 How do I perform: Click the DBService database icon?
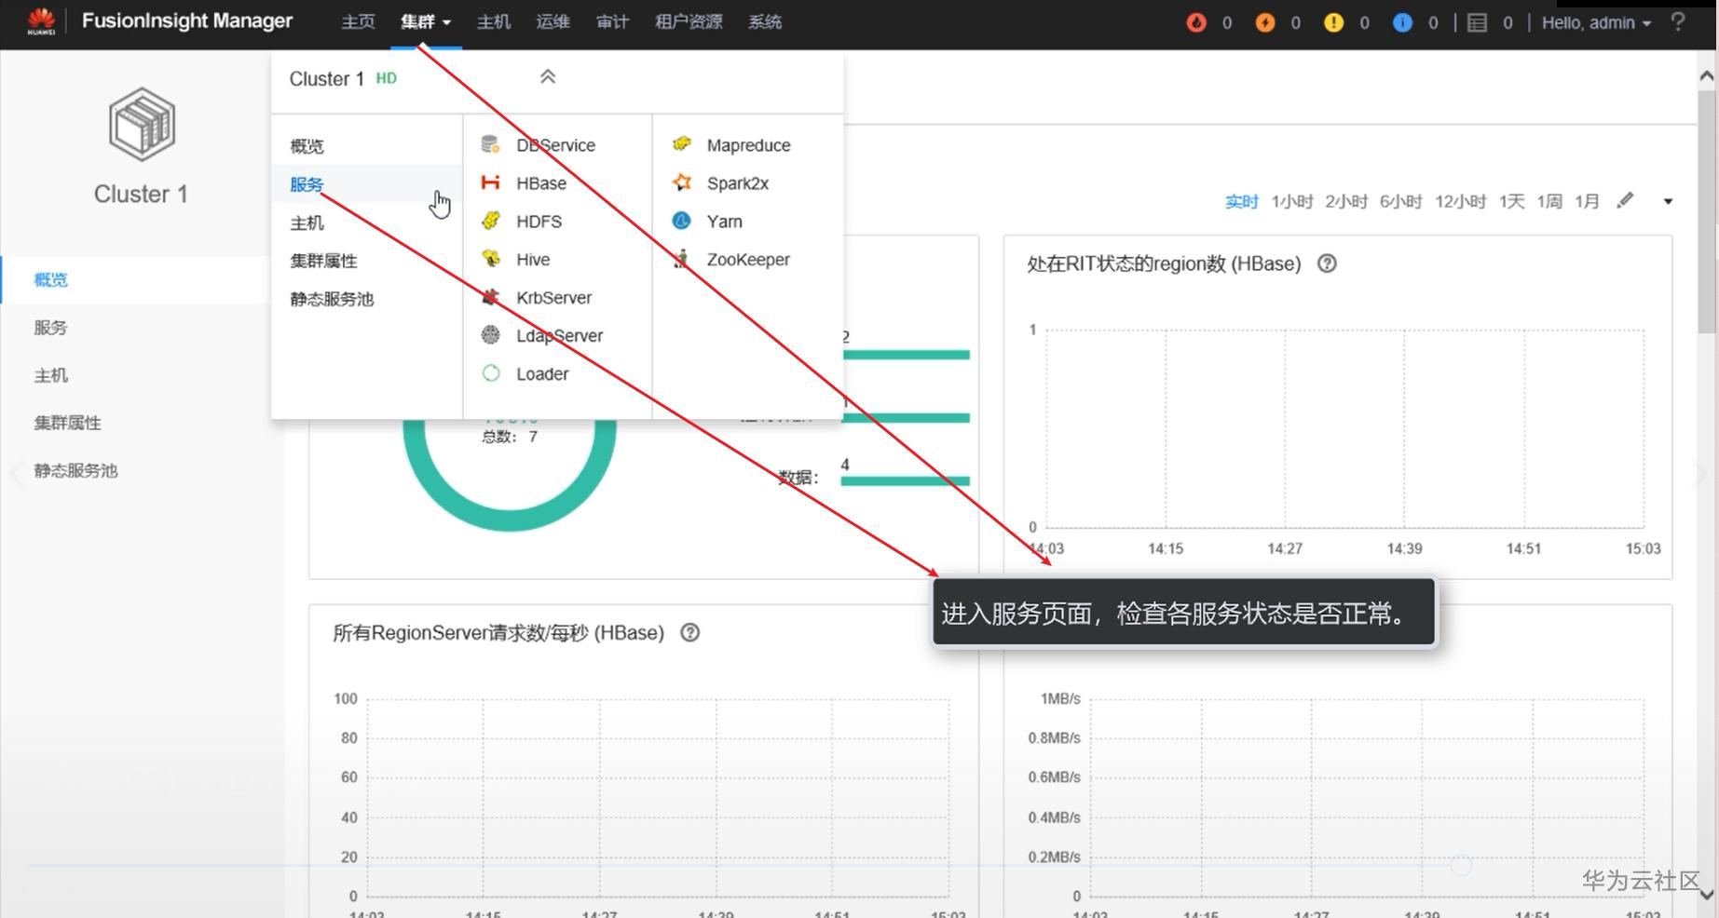[x=491, y=144]
